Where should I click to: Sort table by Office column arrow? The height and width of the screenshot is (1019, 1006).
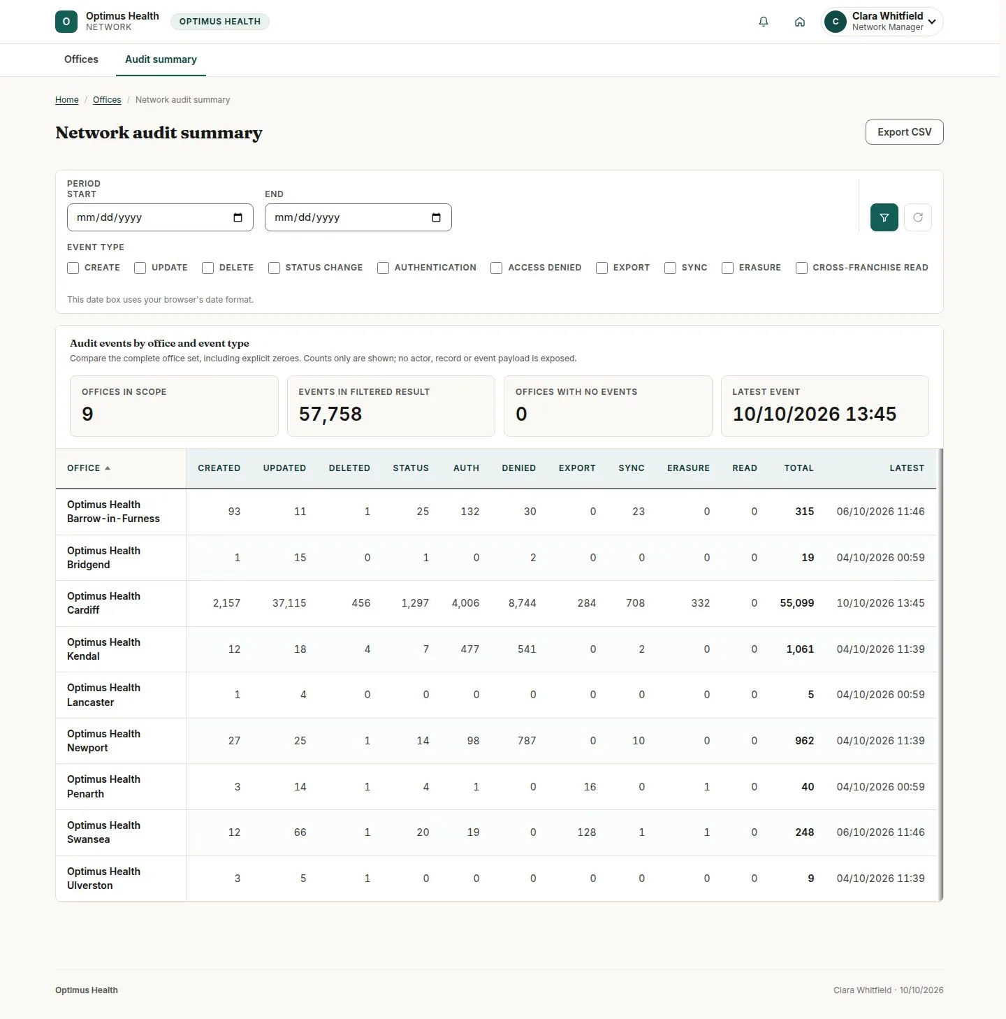[x=108, y=468]
